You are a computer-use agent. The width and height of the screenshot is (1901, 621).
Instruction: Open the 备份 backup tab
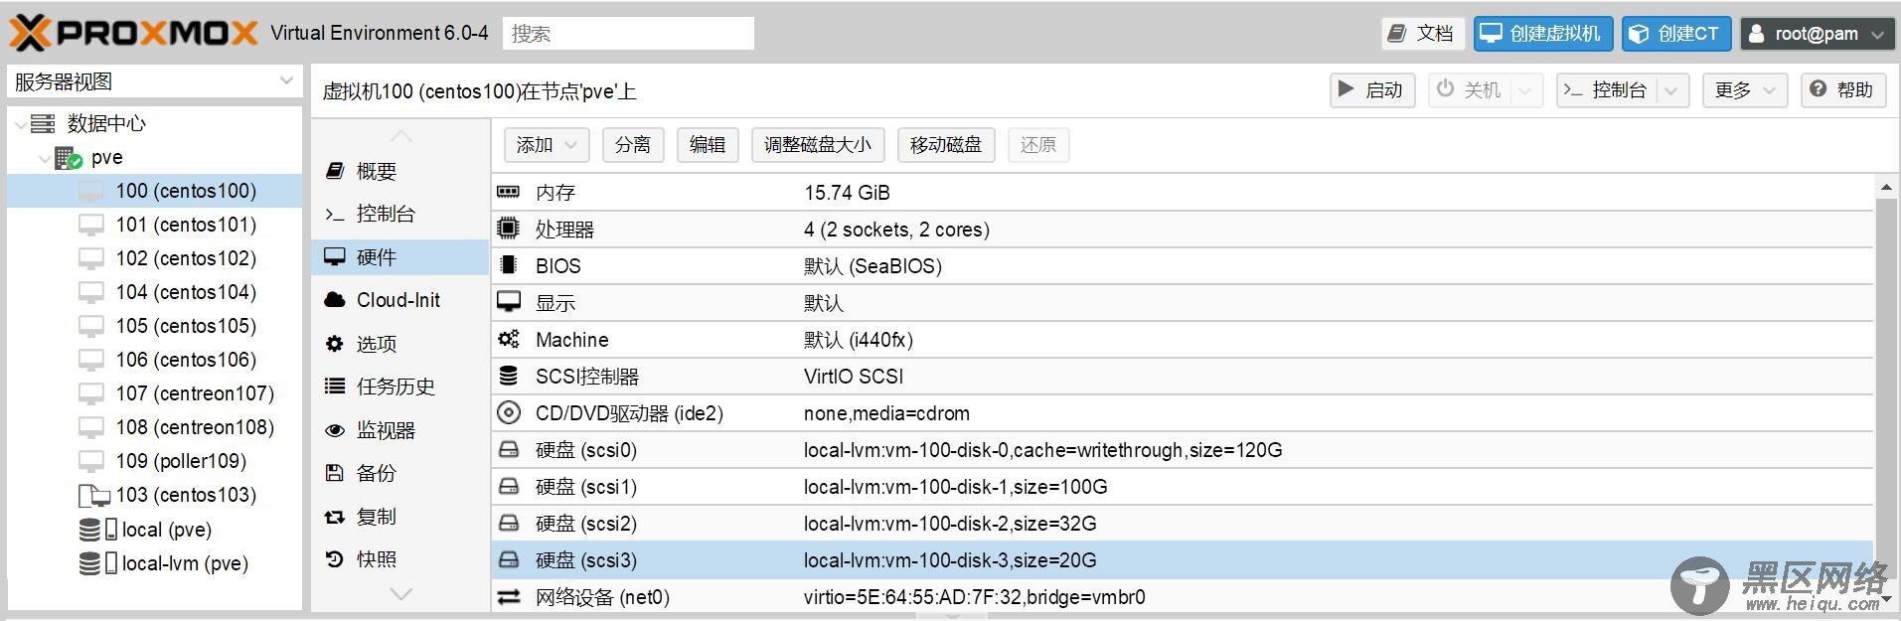tap(400, 473)
